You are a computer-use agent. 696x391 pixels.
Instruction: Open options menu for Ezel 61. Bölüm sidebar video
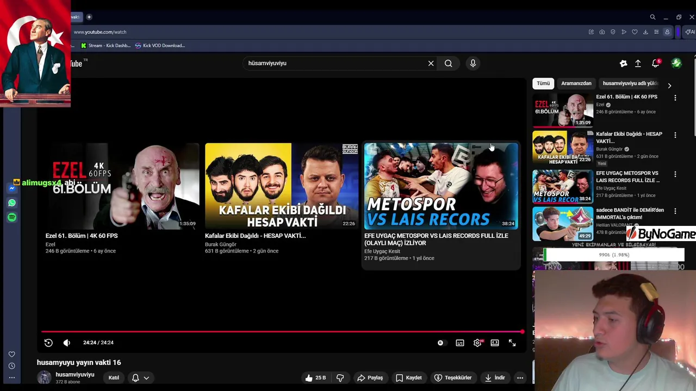pos(675,98)
